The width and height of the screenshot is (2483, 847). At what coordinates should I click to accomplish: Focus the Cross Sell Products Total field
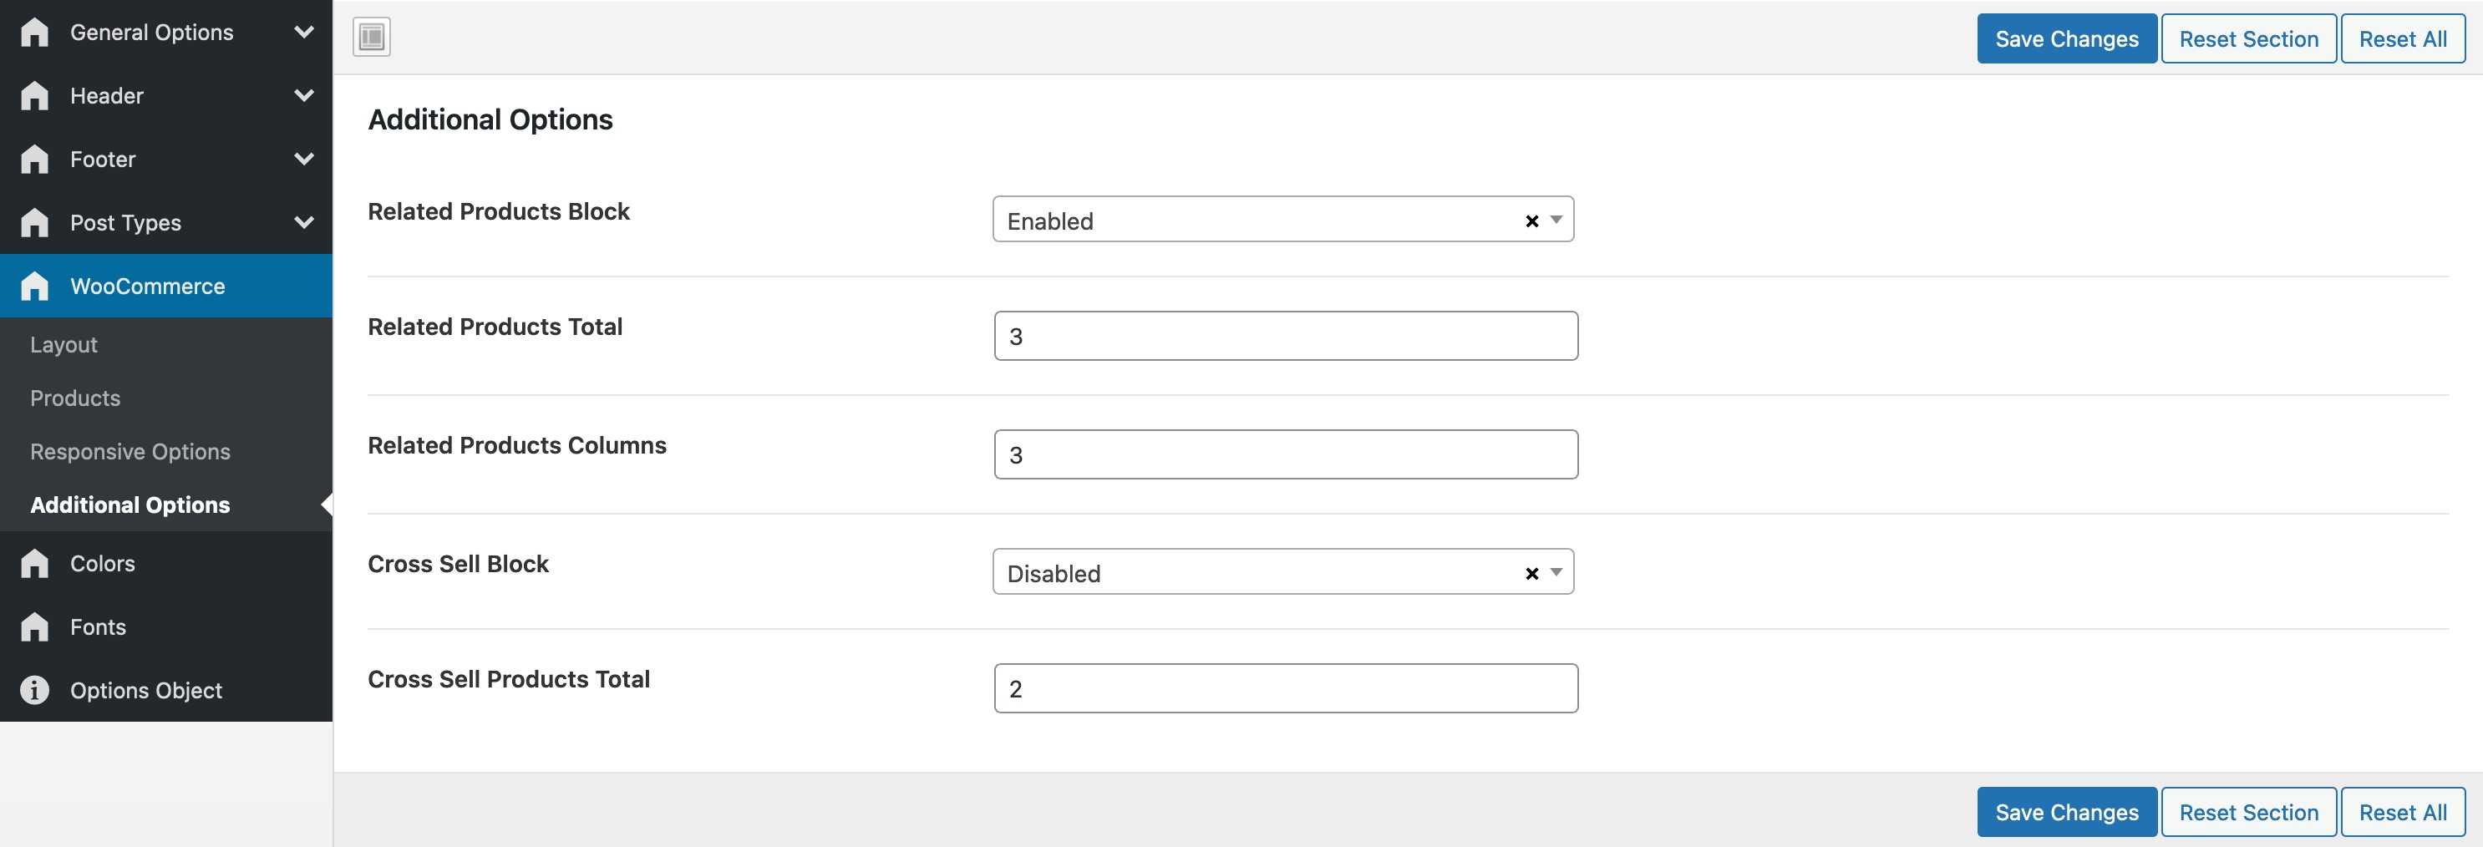click(1286, 689)
